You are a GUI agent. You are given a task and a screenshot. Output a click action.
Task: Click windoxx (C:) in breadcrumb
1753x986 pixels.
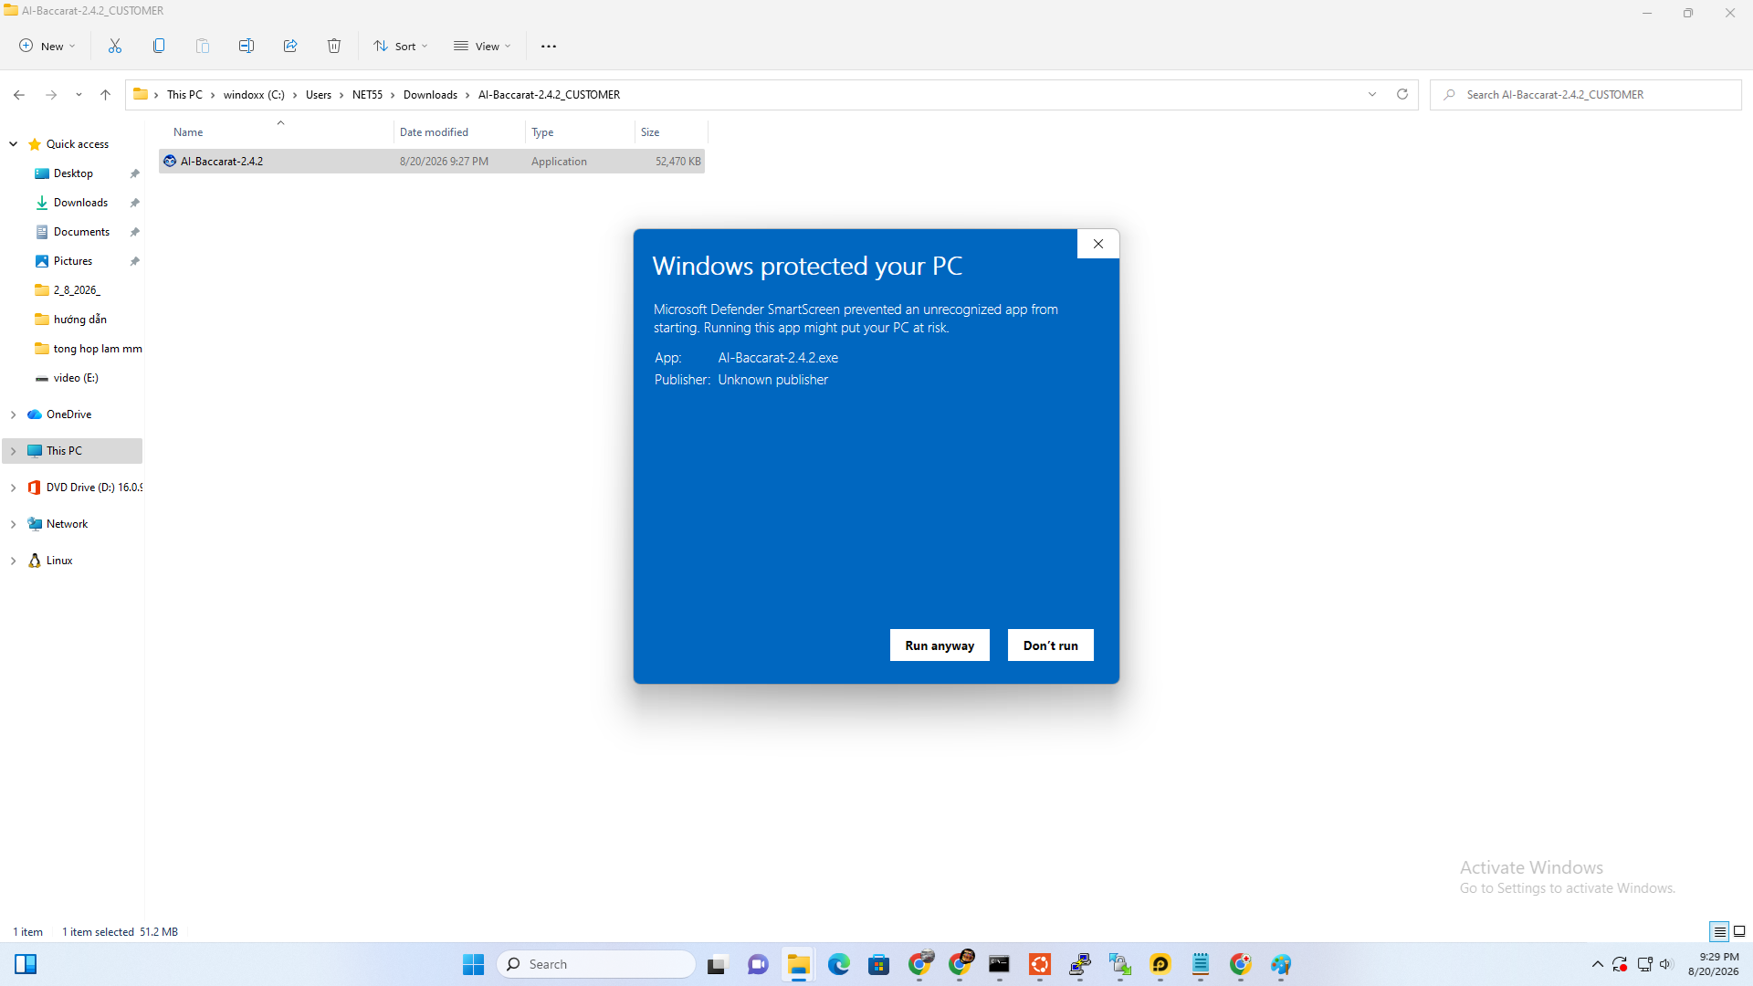click(254, 95)
